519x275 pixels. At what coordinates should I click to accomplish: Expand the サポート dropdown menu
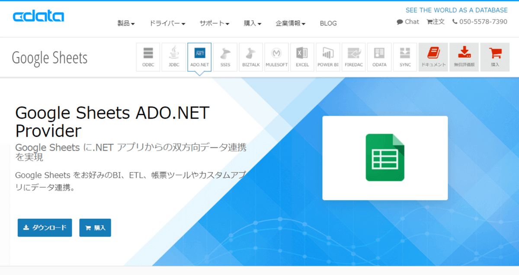(215, 23)
